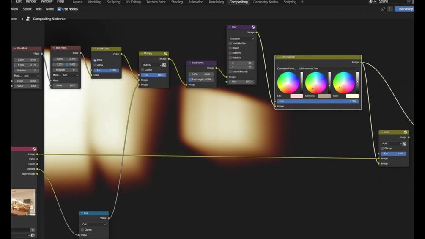
Task: Open the Lift/Gamma/Gain correction formula dropdown
Action: click(328, 69)
